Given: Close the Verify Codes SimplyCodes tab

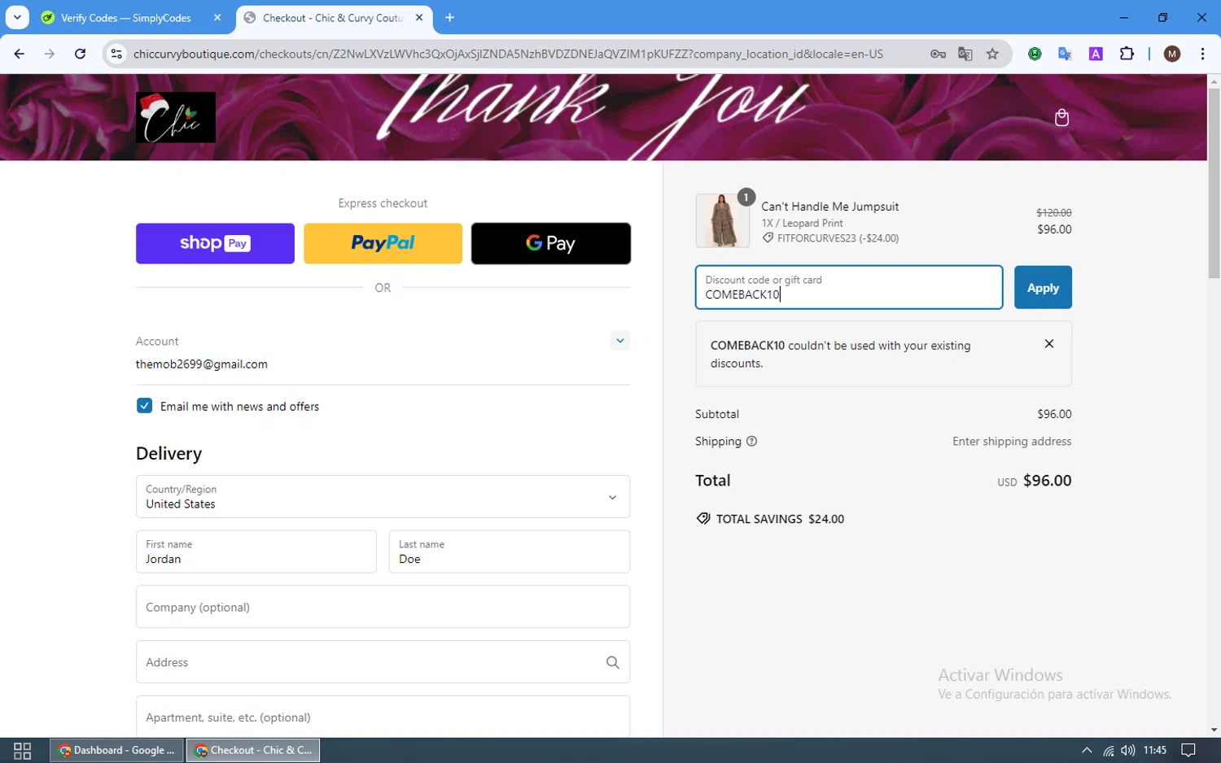Looking at the screenshot, I should [217, 17].
